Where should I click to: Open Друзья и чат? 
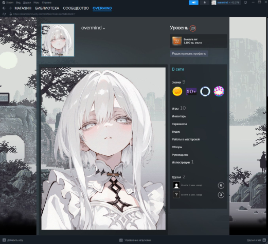pos(254,240)
